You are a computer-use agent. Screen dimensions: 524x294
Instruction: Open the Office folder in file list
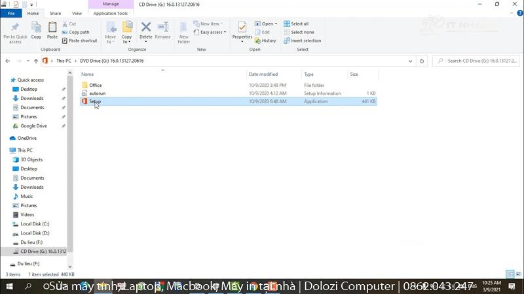click(96, 85)
